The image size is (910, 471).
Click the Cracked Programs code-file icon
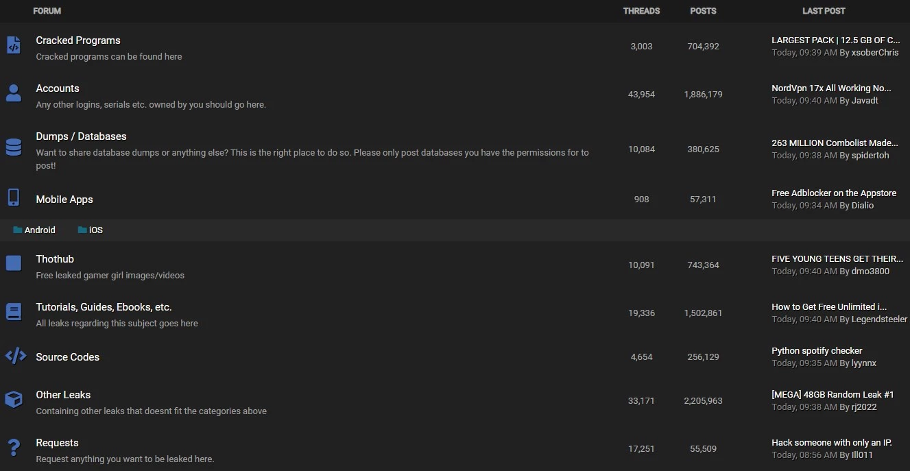13,45
